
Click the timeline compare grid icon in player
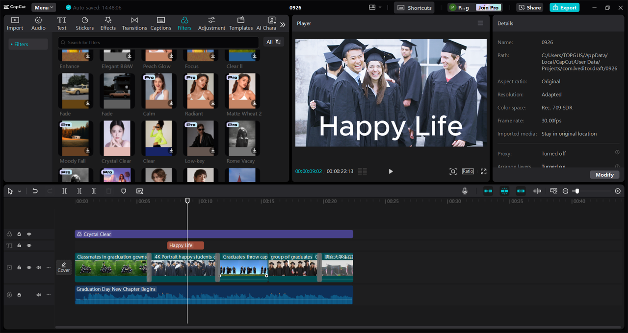coord(363,171)
